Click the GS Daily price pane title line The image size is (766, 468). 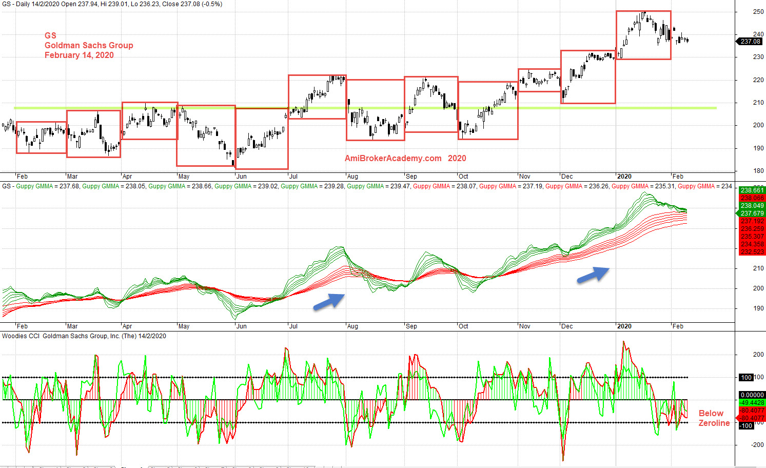tap(112, 4)
